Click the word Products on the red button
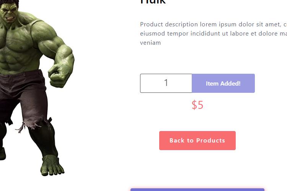The width and height of the screenshot is (287, 191). [210, 141]
